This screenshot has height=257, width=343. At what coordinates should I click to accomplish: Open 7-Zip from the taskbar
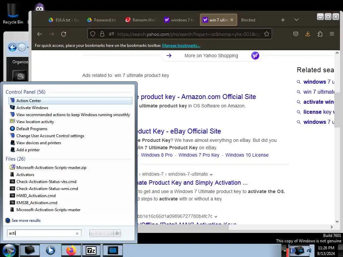[x=91, y=250]
